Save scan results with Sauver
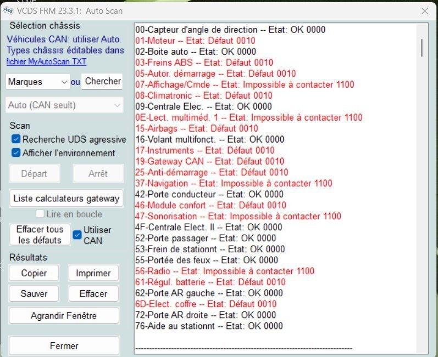 pyautogui.click(x=34, y=293)
